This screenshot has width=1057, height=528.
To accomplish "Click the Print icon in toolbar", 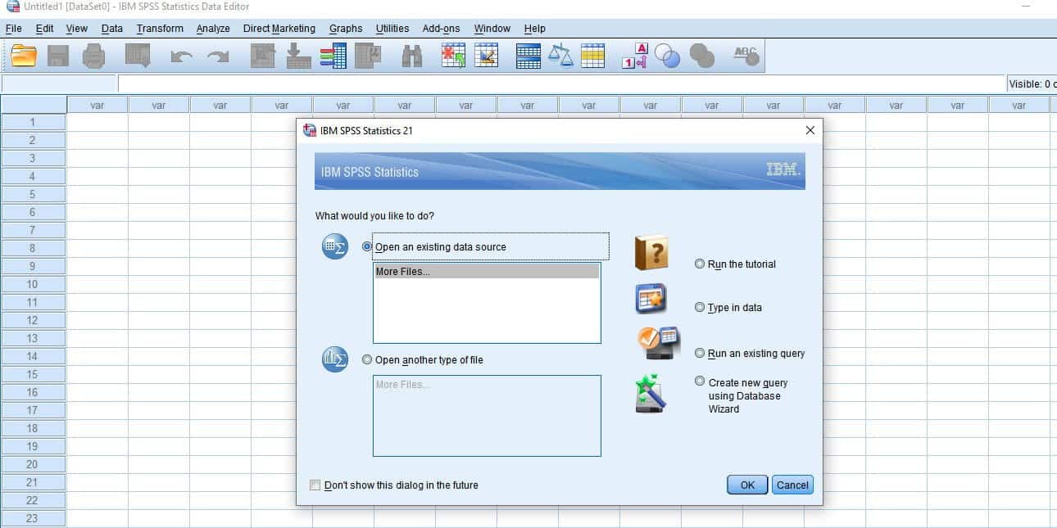I will (x=93, y=56).
